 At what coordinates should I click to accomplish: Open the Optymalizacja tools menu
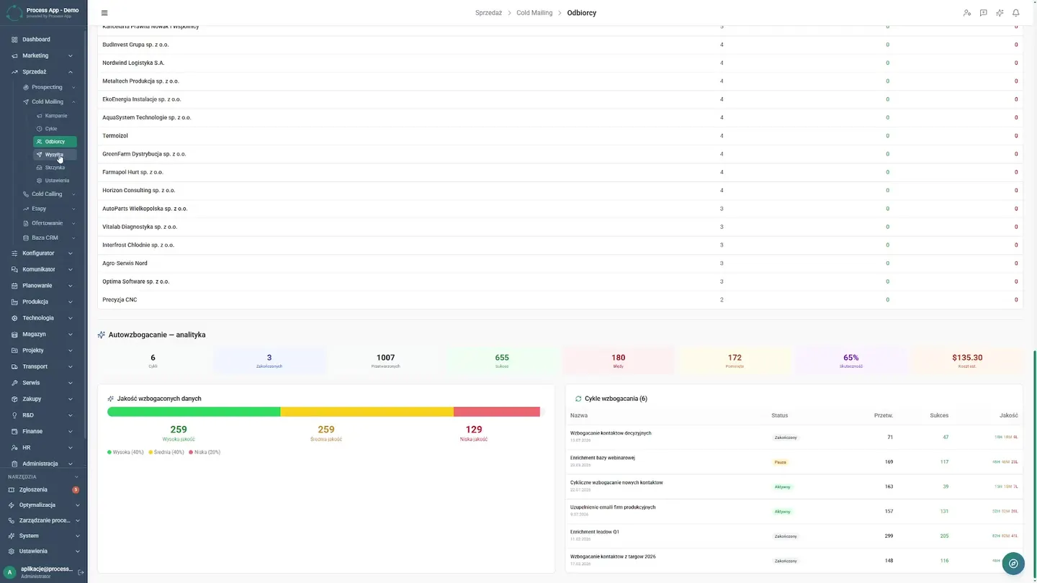coord(42,505)
